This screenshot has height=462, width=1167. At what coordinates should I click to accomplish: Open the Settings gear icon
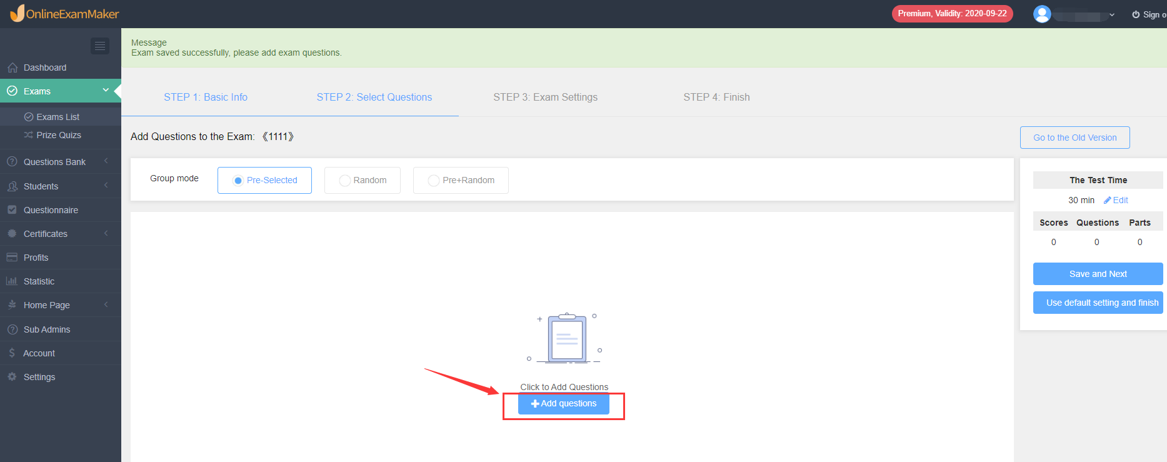pos(12,377)
